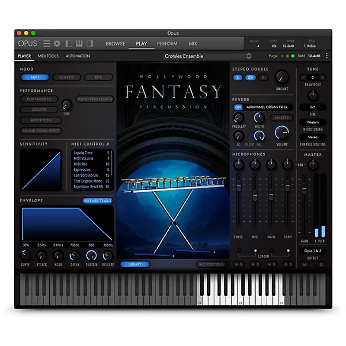
Task: Adjust the Reverb Volume knob
Action: (282, 133)
